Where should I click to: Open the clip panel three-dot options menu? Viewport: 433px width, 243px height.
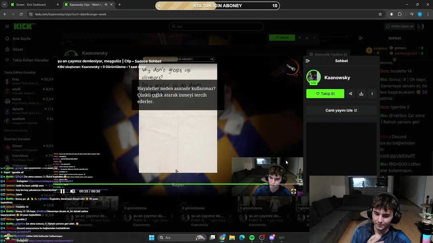click(372, 93)
